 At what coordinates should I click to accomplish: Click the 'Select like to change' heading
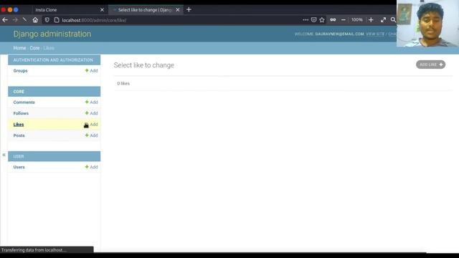click(143, 65)
